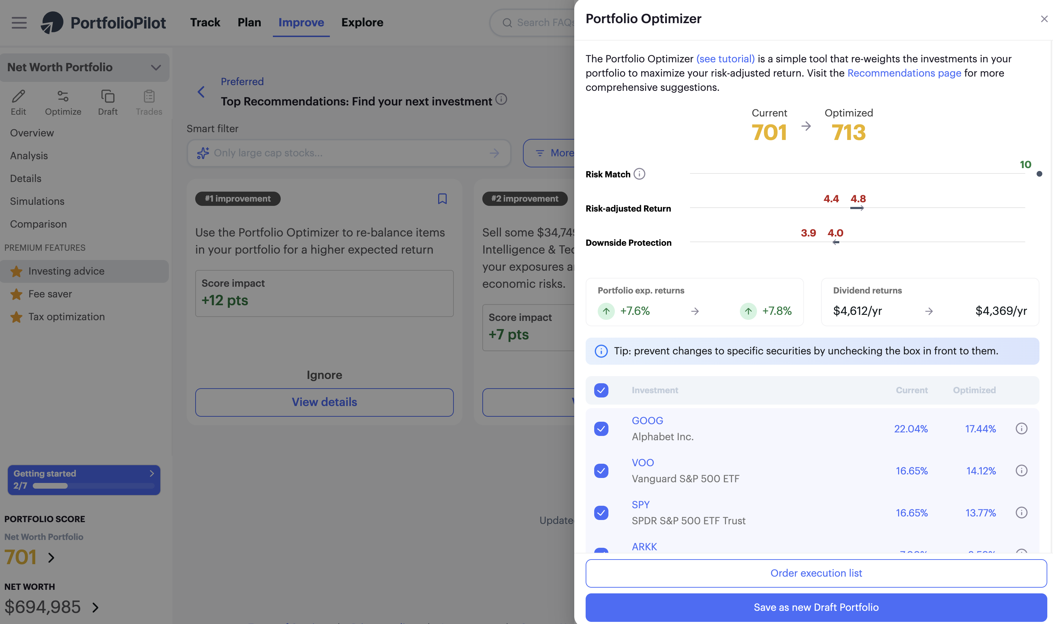Show Risk Match info tooltip

pos(639,174)
